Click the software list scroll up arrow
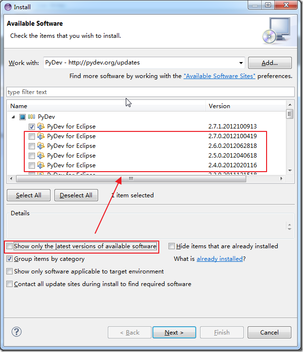Viewport: 303px width, 352px height. (x=290, y=105)
